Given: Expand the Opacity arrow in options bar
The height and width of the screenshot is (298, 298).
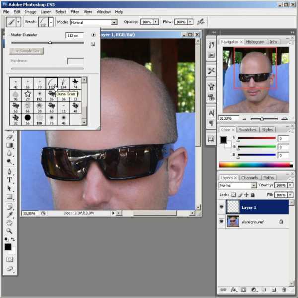Looking at the screenshot, I should pos(156,22).
